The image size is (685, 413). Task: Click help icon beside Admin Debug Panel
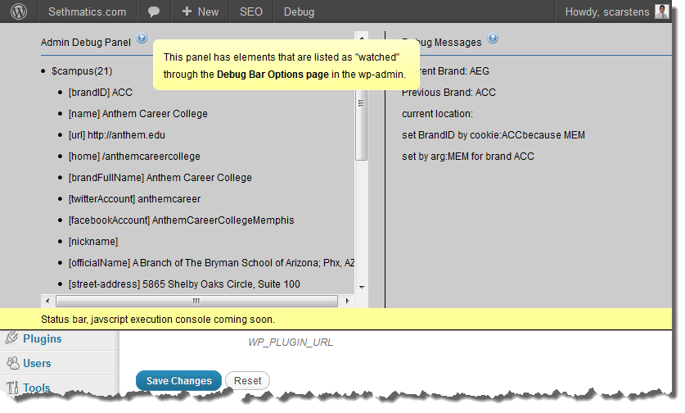tap(142, 38)
